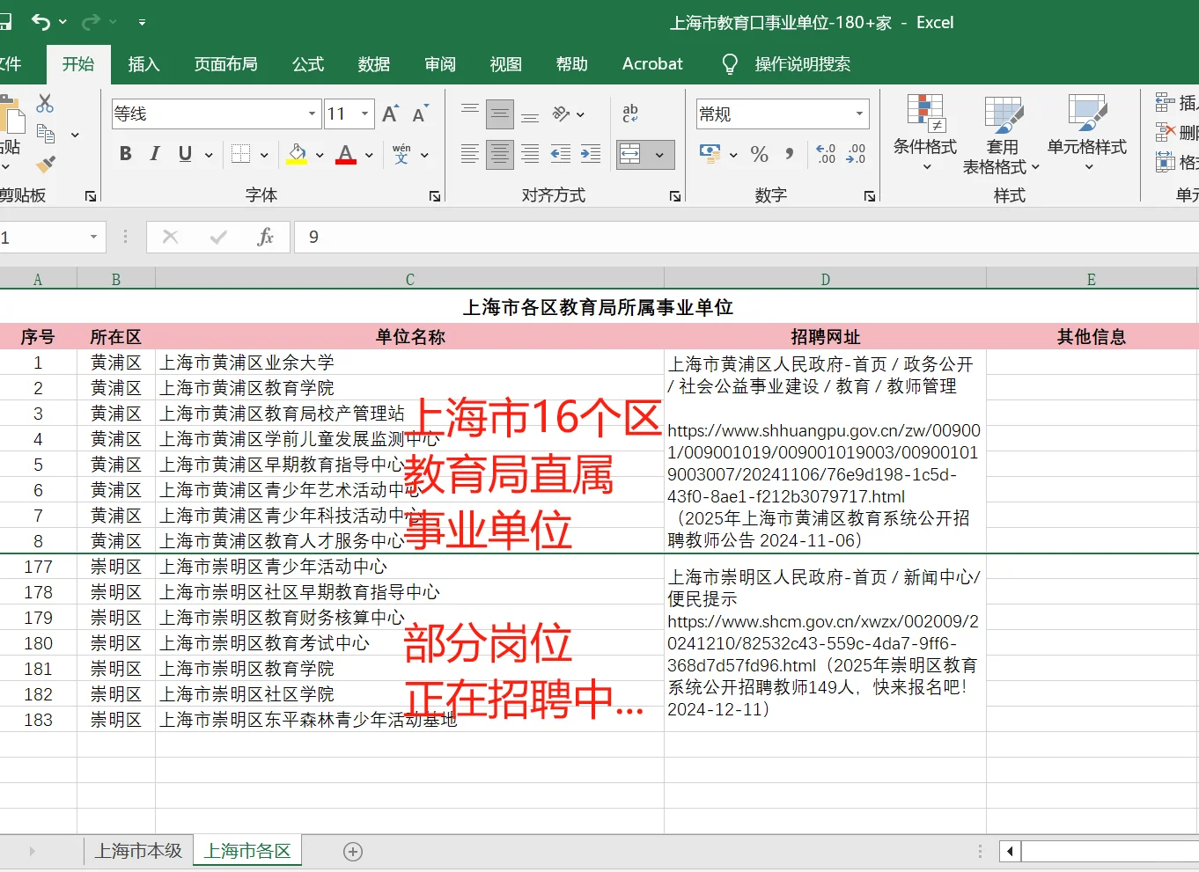1199x872 pixels.
Task: Open the 常规 number format dropdown
Action: point(860,114)
